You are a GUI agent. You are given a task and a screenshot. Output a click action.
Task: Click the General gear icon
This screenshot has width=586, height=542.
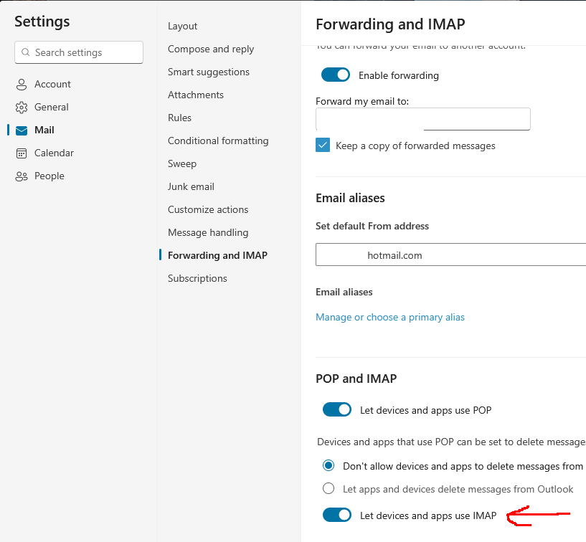point(22,108)
